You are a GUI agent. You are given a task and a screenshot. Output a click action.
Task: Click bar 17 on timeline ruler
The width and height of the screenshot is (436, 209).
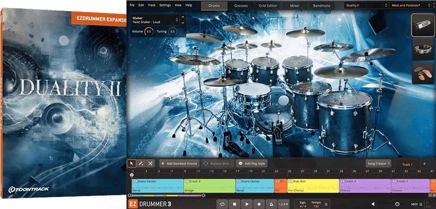pos(238,171)
